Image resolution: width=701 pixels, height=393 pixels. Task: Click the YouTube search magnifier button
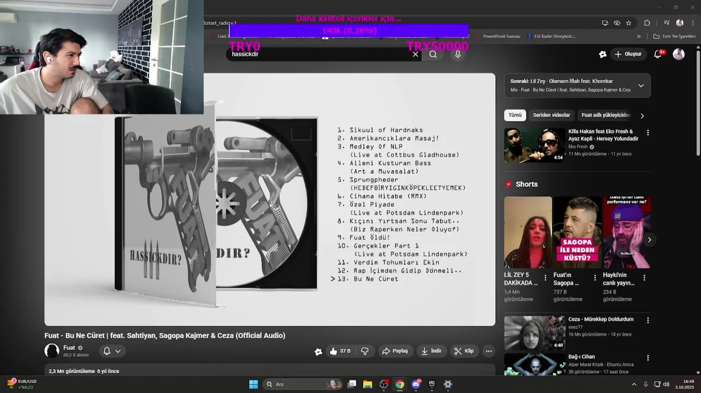433,54
